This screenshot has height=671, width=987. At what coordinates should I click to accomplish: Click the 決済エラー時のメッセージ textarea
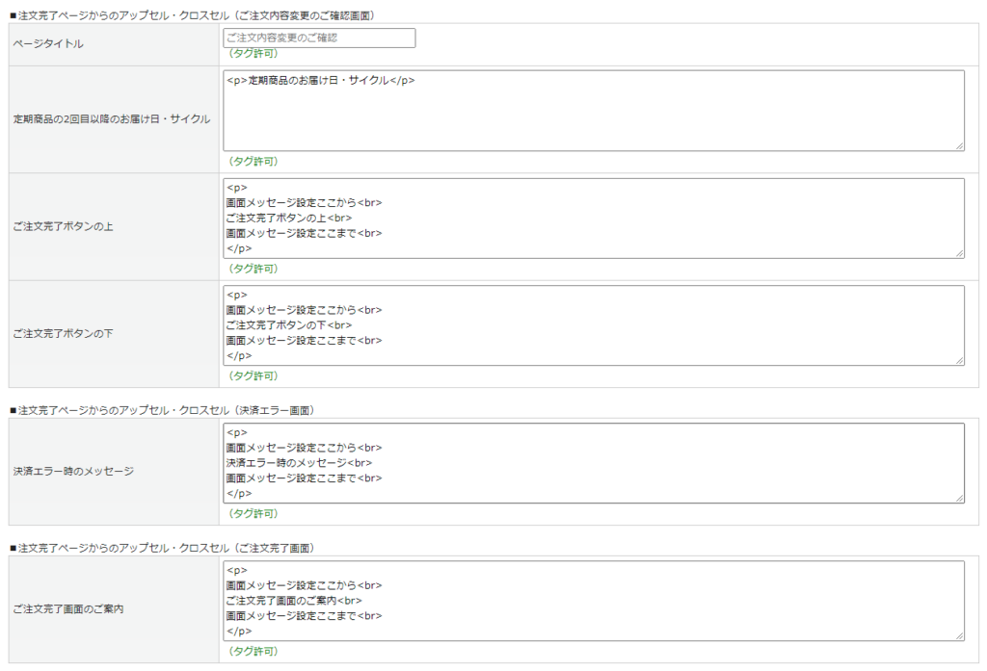pos(594,463)
